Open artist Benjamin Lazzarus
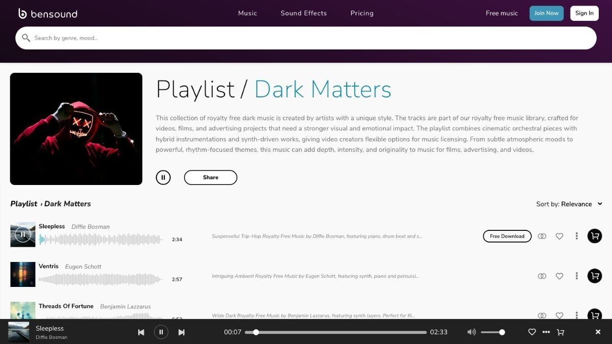The height and width of the screenshot is (344, 612). pos(125,306)
